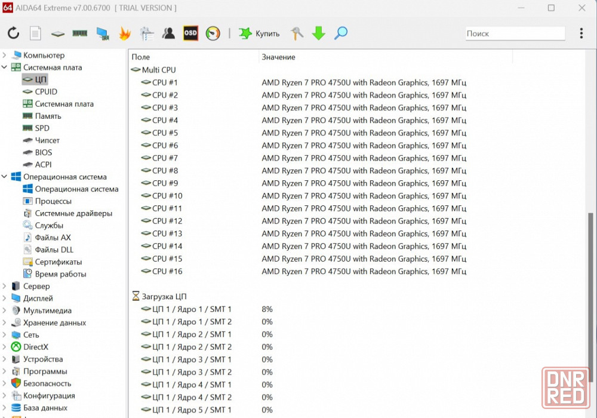Click the vertical scrollbar of details pane
Image resolution: width=597 pixels, height=418 pixels.
coord(591,299)
